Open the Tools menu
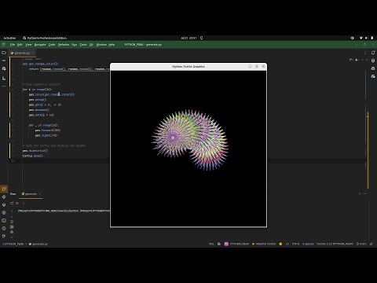Screen dimensions: 377x283 (x=83, y=45)
